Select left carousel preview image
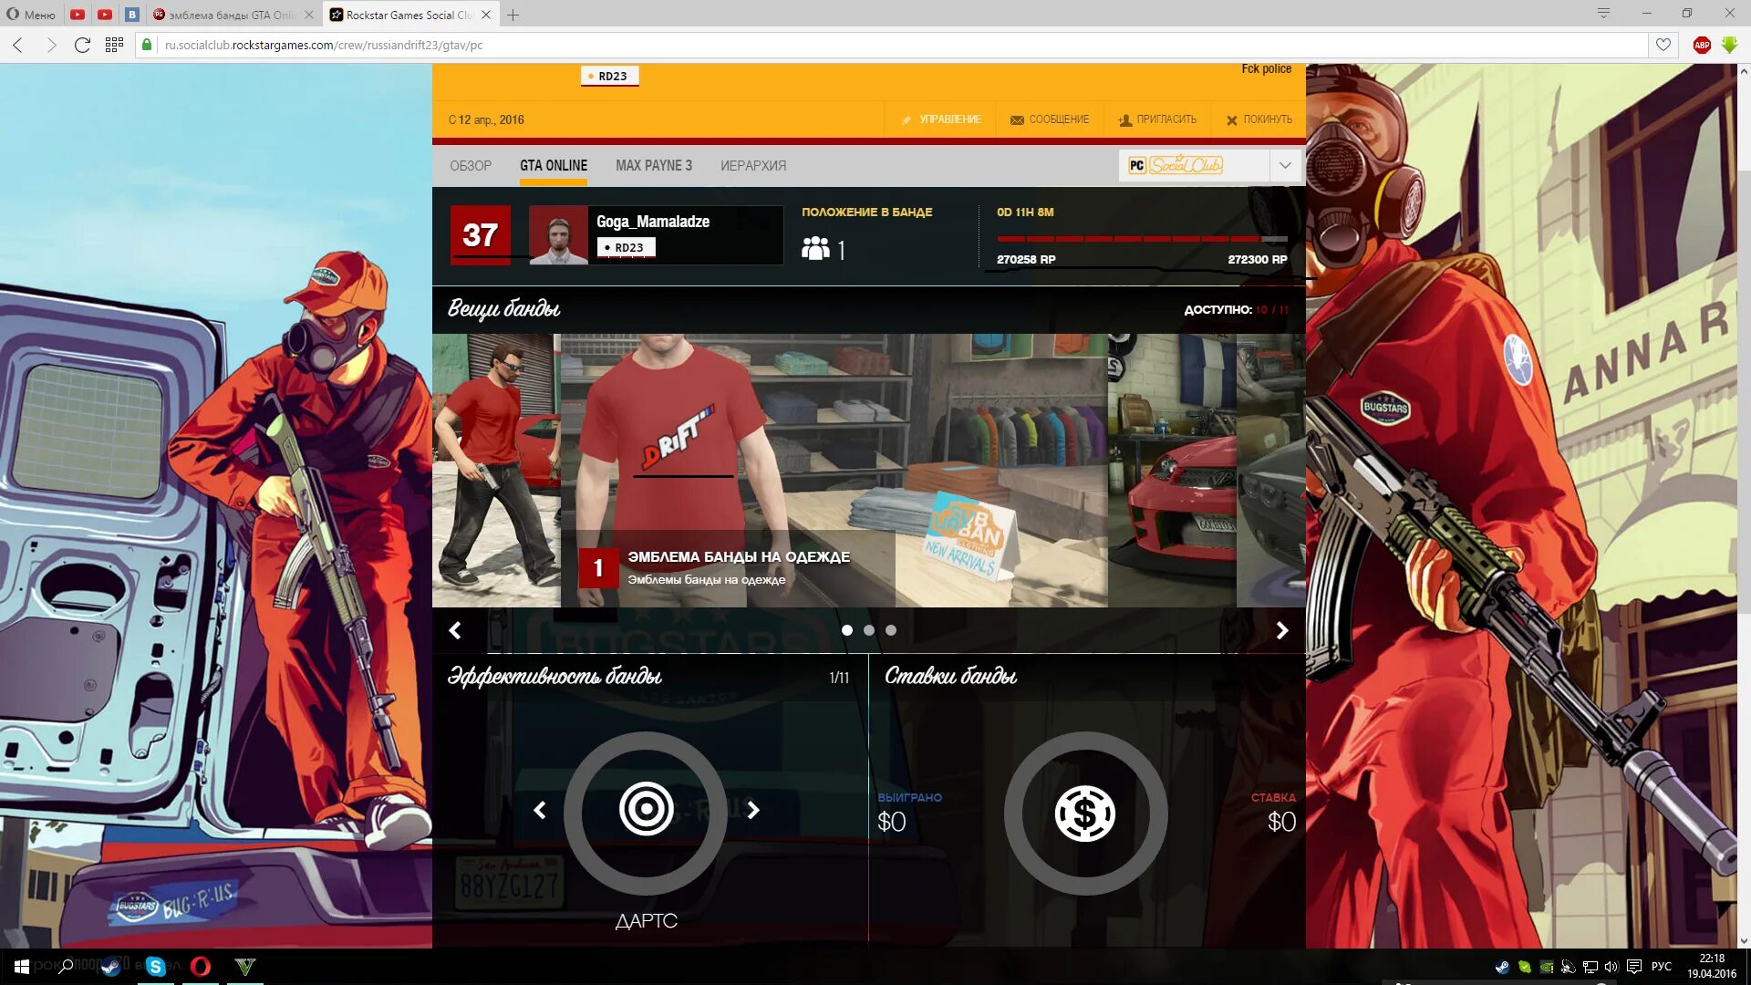The image size is (1751, 985). point(496,471)
